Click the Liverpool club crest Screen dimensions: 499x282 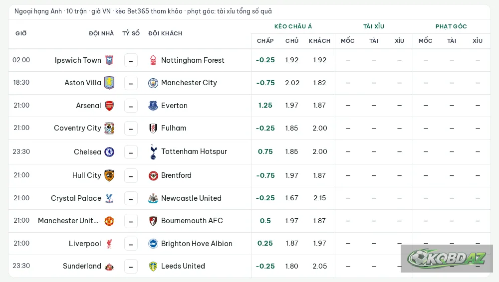[x=109, y=244]
